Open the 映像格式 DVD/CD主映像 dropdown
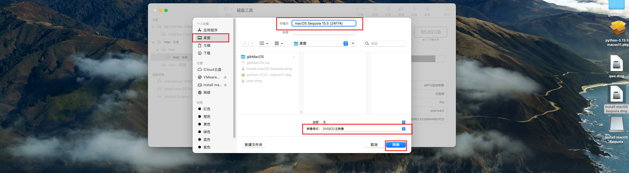629x173 pixels. 363,129
